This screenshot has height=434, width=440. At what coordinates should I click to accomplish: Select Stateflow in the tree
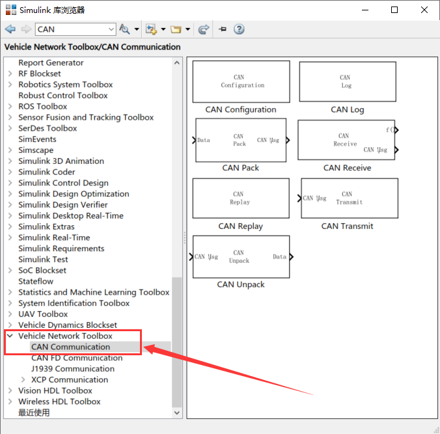[36, 281]
